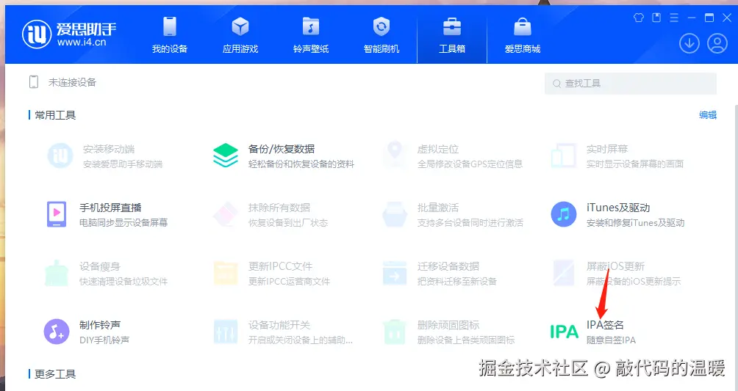The image size is (738, 391).
Task: Open the 铃声壁纸 tab
Action: (x=311, y=34)
